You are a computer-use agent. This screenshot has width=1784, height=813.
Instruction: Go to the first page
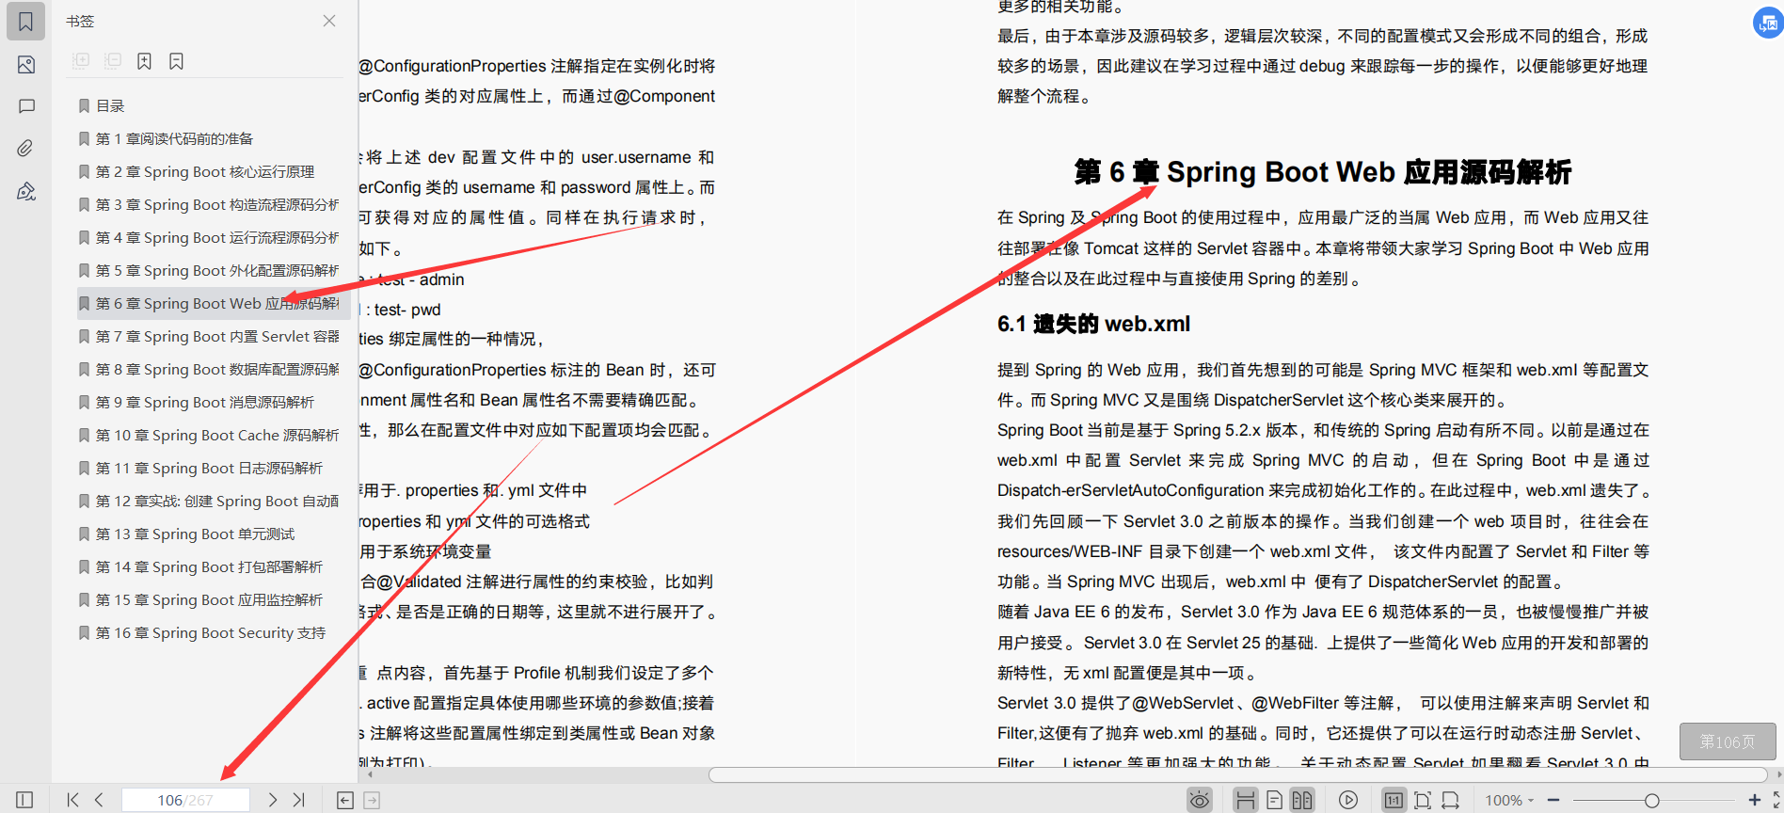coord(72,800)
